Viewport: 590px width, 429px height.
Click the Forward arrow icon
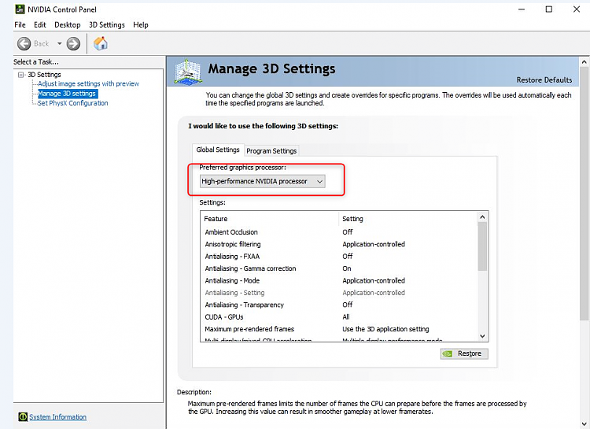pos(73,44)
